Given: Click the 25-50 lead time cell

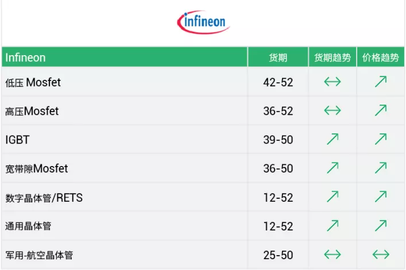Looking at the screenshot, I should point(278,254).
